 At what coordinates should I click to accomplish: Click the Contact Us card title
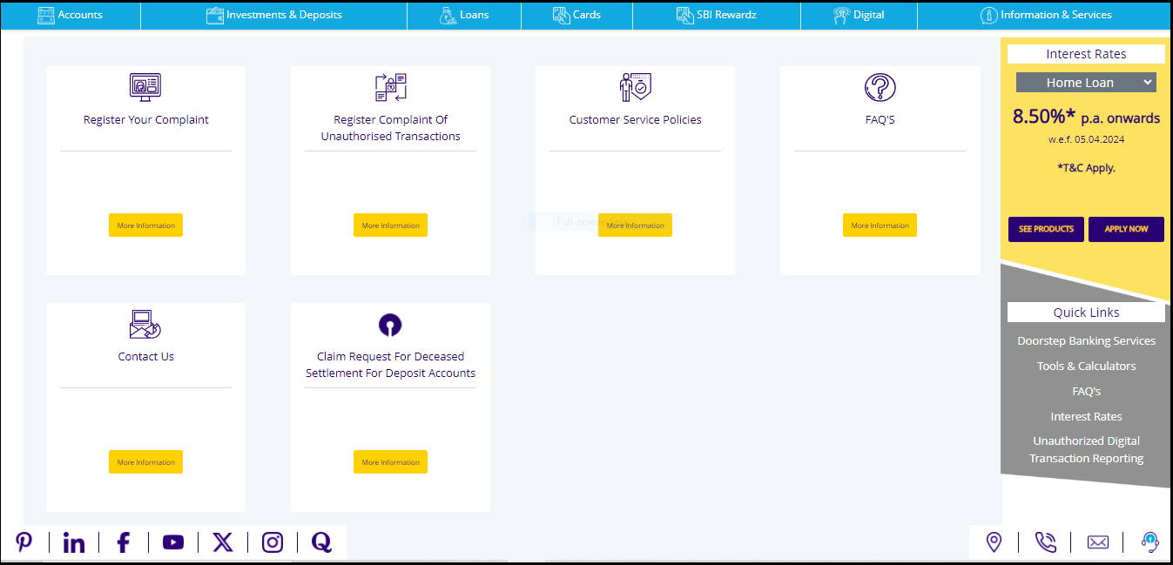pos(145,357)
